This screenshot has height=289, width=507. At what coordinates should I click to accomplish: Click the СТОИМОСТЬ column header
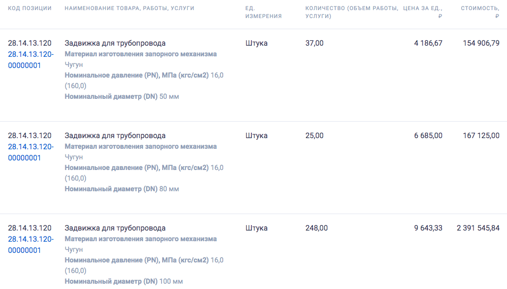(x=480, y=12)
